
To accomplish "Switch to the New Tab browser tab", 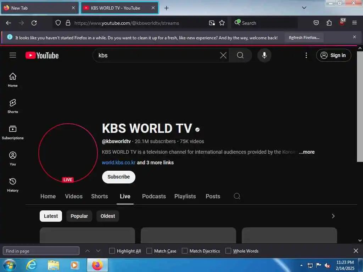I will (39, 8).
